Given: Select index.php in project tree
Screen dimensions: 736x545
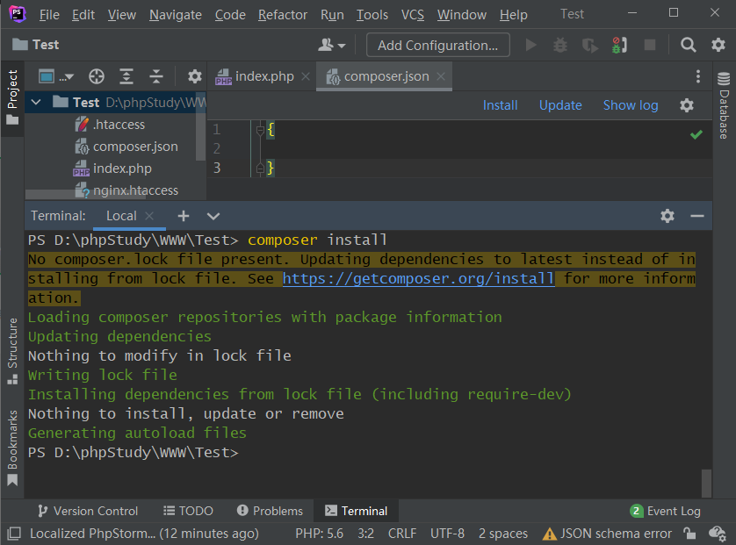Looking at the screenshot, I should click(112, 169).
